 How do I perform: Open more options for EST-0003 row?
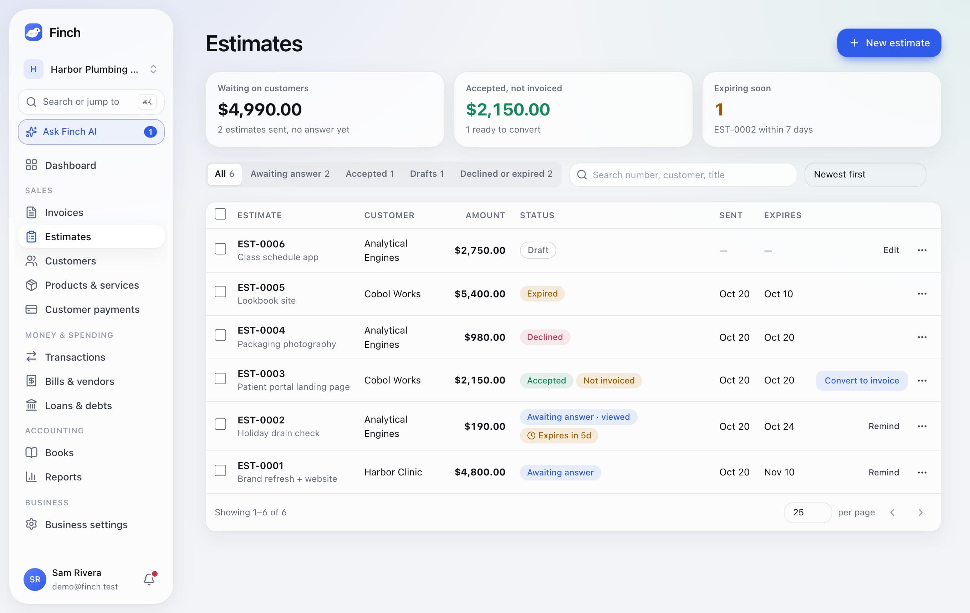point(921,380)
